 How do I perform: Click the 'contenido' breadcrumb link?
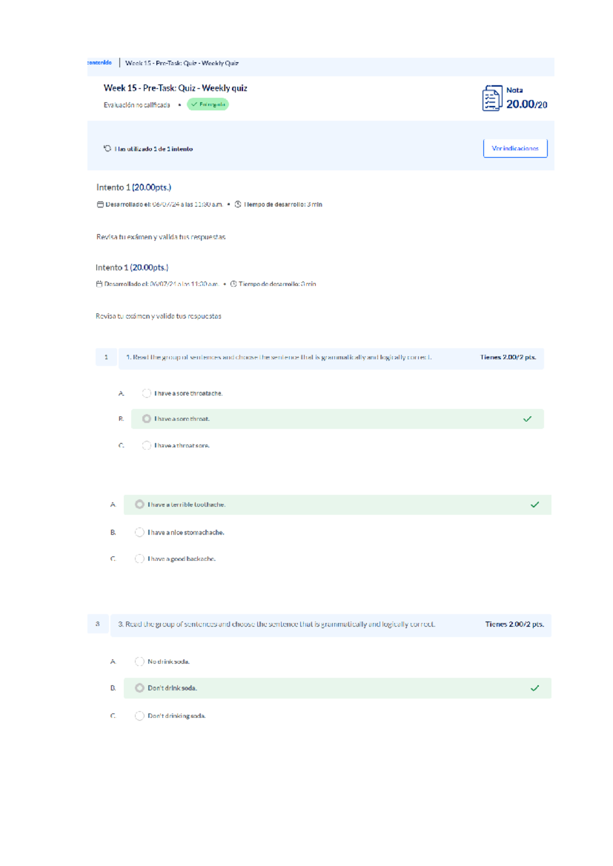click(100, 63)
